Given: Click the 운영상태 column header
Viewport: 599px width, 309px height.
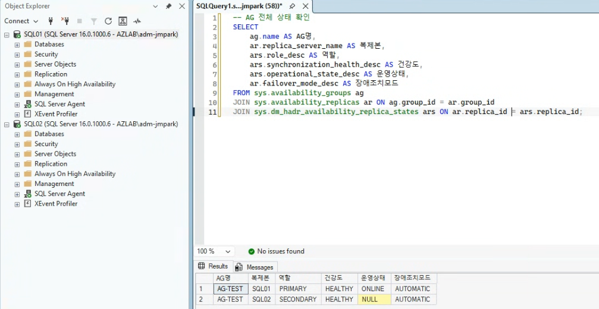Looking at the screenshot, I should 374,278.
